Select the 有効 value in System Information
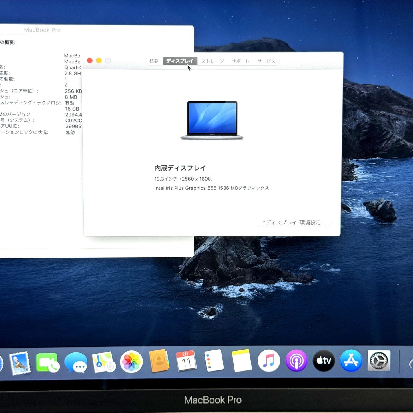Viewport: 413px width, 413px height. tap(70, 103)
